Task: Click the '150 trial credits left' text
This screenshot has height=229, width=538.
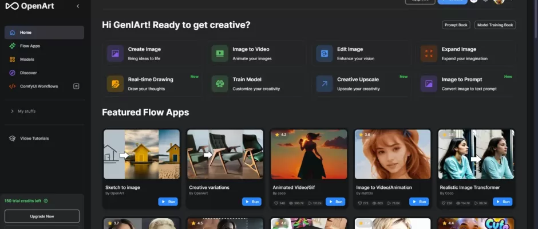Action: 23,201
